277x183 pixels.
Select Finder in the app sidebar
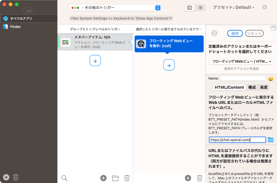point(29,27)
